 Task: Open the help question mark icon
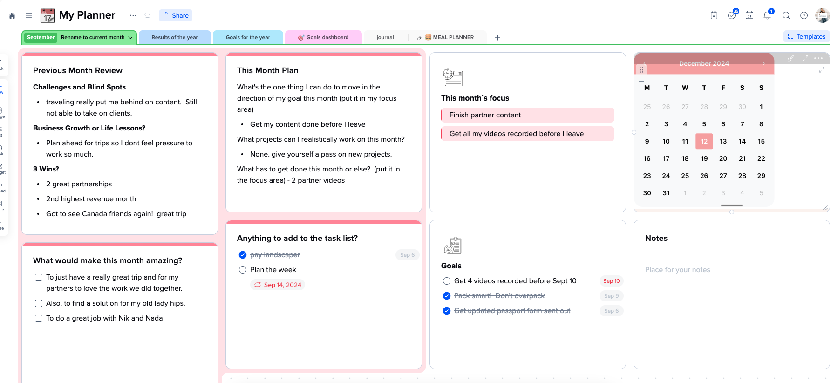click(804, 15)
